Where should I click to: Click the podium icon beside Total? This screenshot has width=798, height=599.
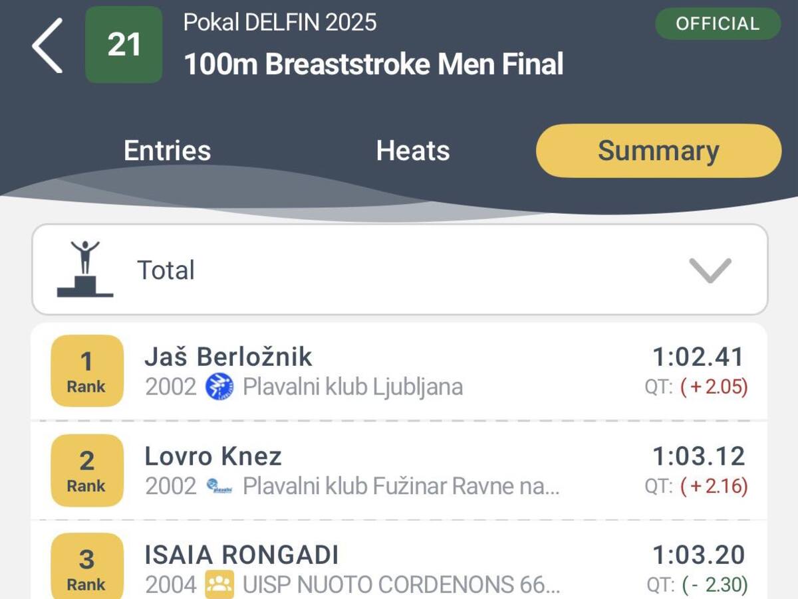85,269
